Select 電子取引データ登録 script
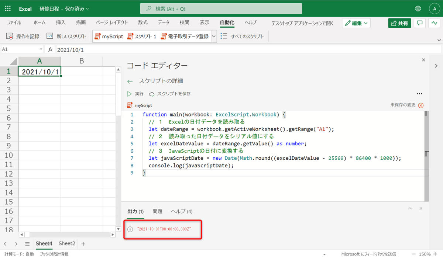The height and width of the screenshot is (257, 443). click(185, 37)
